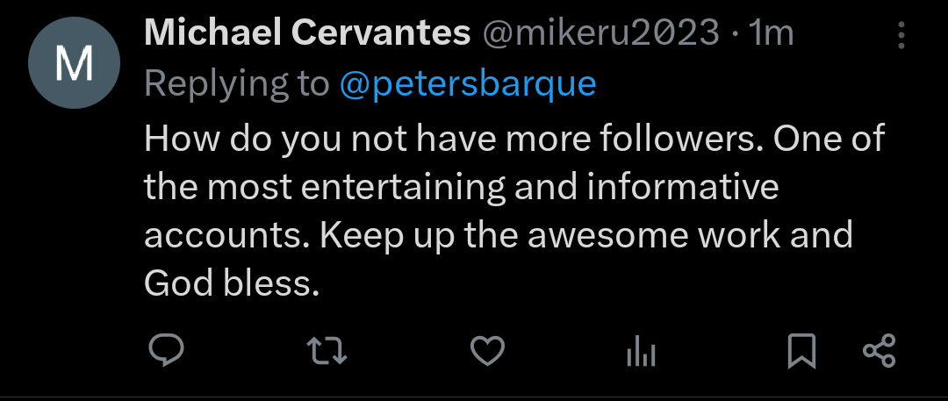Visit the @petersbarque mention link

pos(467,83)
